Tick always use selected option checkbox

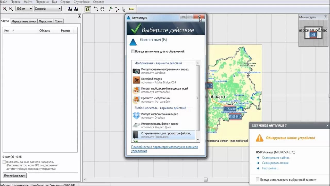pyautogui.click(x=258, y=180)
